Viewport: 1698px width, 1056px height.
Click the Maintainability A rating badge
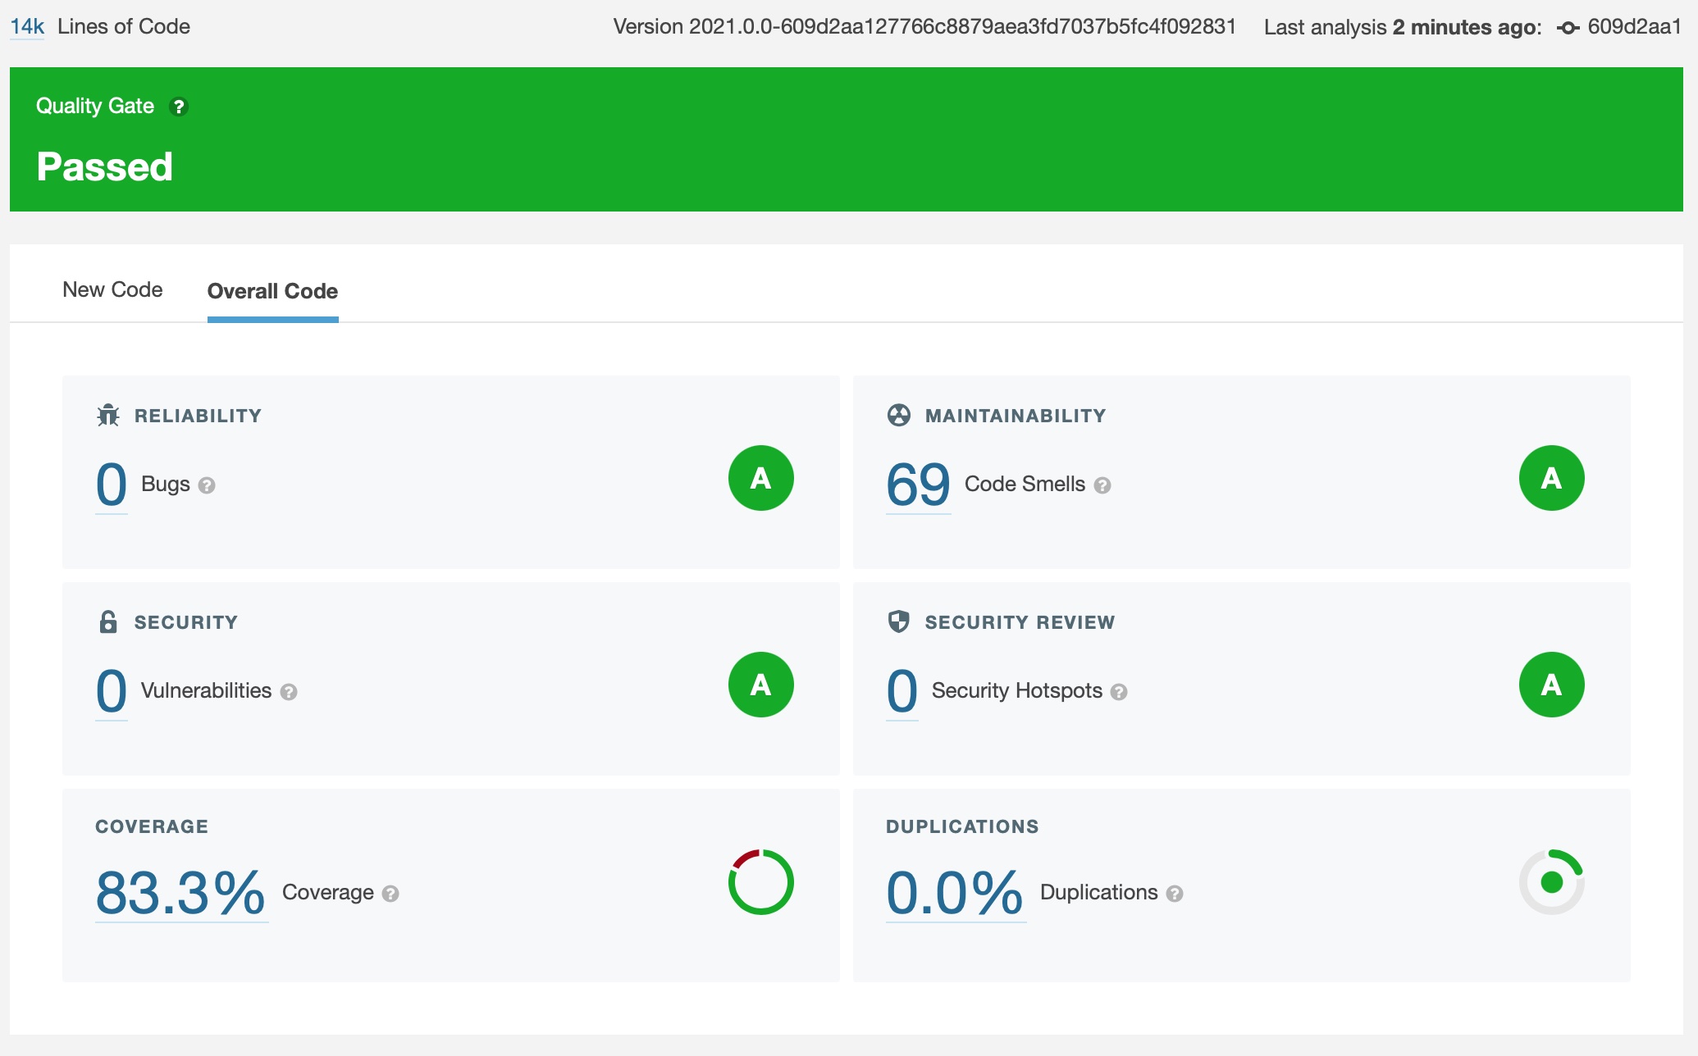pos(1551,478)
